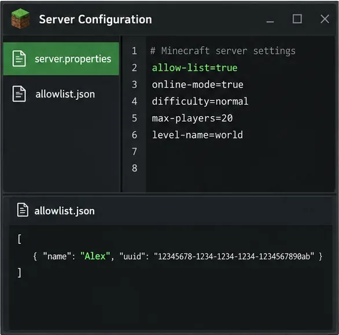Click the Server Configuration window title
Screen dimensions: 339x335
(95, 20)
